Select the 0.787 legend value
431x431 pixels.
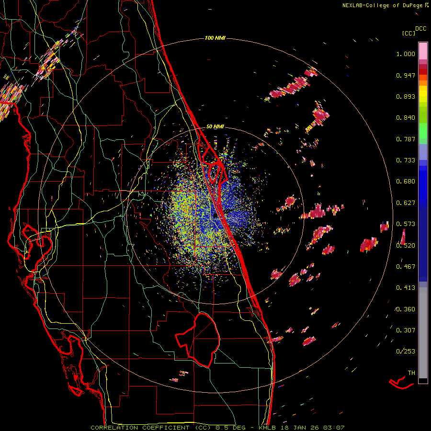(406, 139)
